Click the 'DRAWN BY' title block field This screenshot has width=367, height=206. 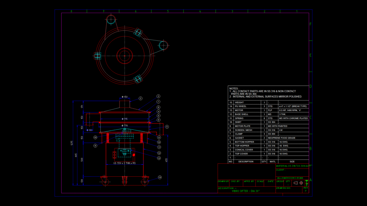[223, 181]
